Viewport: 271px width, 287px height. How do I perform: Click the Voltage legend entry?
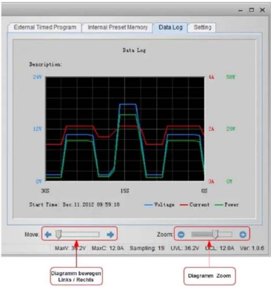[159, 205]
